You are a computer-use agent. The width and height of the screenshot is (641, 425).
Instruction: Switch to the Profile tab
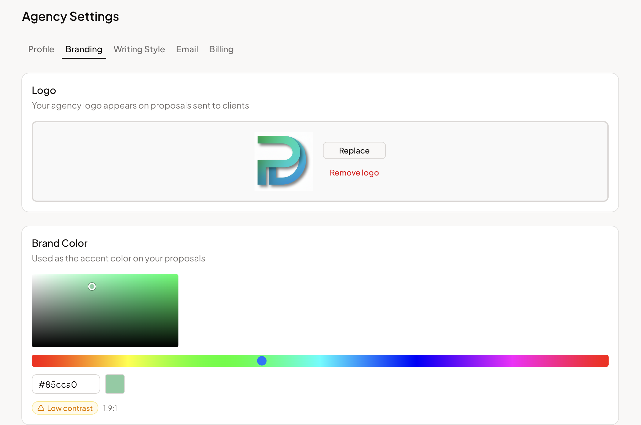coord(41,49)
